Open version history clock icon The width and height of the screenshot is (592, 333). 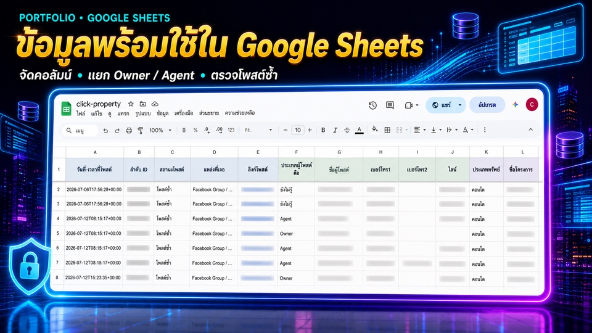point(372,105)
